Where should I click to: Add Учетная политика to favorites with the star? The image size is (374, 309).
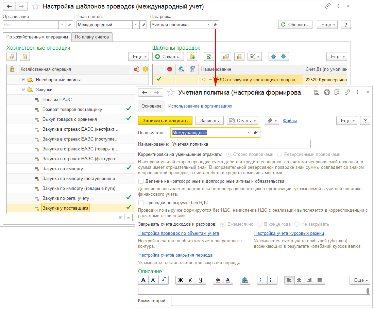click(171, 92)
